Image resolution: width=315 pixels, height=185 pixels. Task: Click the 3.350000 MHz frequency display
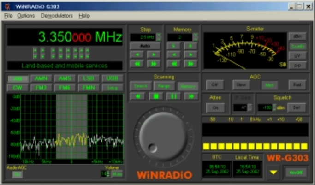tap(65, 37)
